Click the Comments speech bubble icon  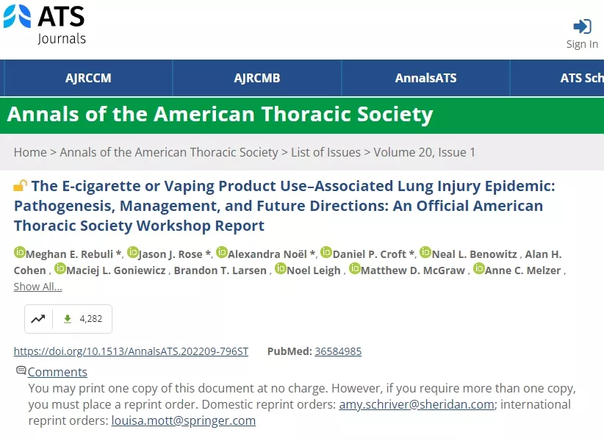21,370
